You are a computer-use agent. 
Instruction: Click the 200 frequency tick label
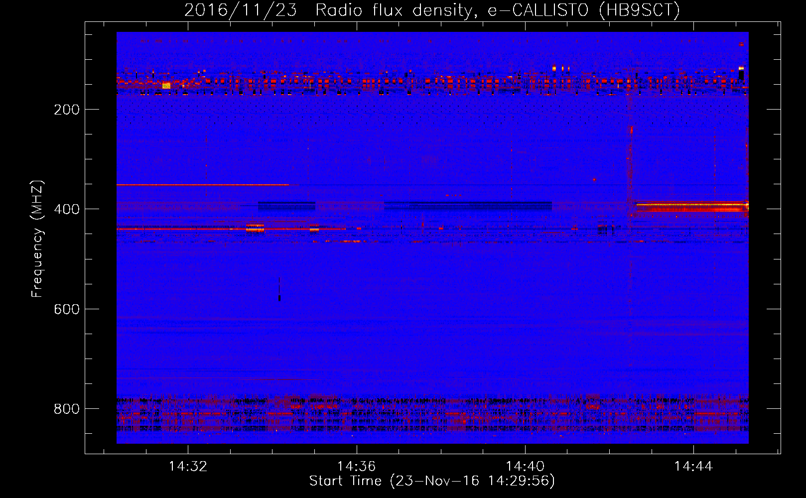click(x=66, y=110)
